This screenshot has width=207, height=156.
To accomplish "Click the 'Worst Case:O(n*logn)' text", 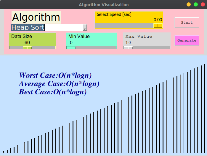I will pos(55,75).
